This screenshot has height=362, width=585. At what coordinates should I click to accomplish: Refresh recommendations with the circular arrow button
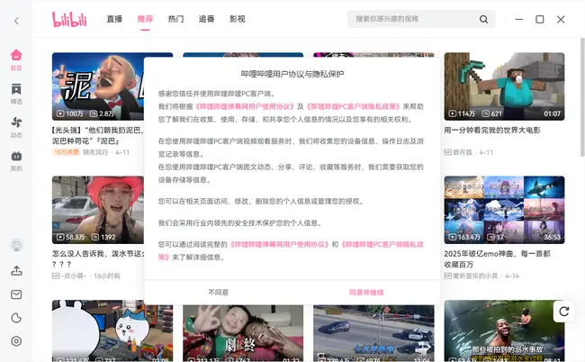click(563, 311)
